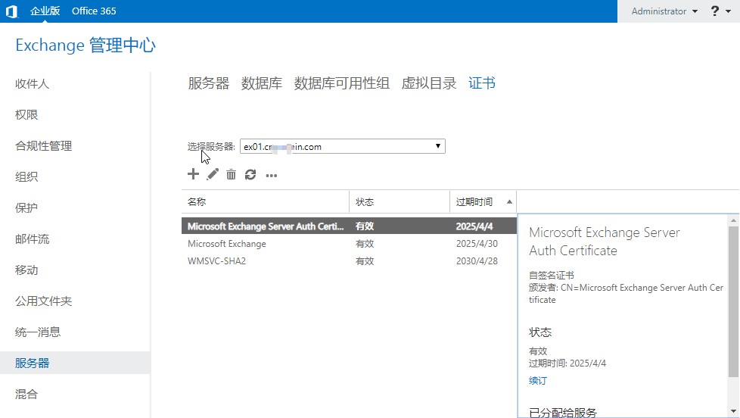Go to 移动 in sidebar

click(x=26, y=270)
